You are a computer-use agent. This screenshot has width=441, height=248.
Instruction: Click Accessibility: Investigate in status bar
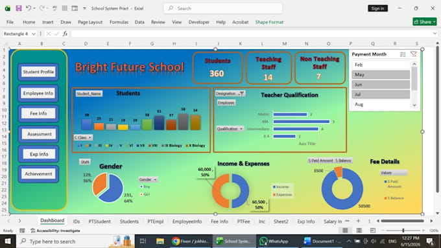tap(55, 231)
